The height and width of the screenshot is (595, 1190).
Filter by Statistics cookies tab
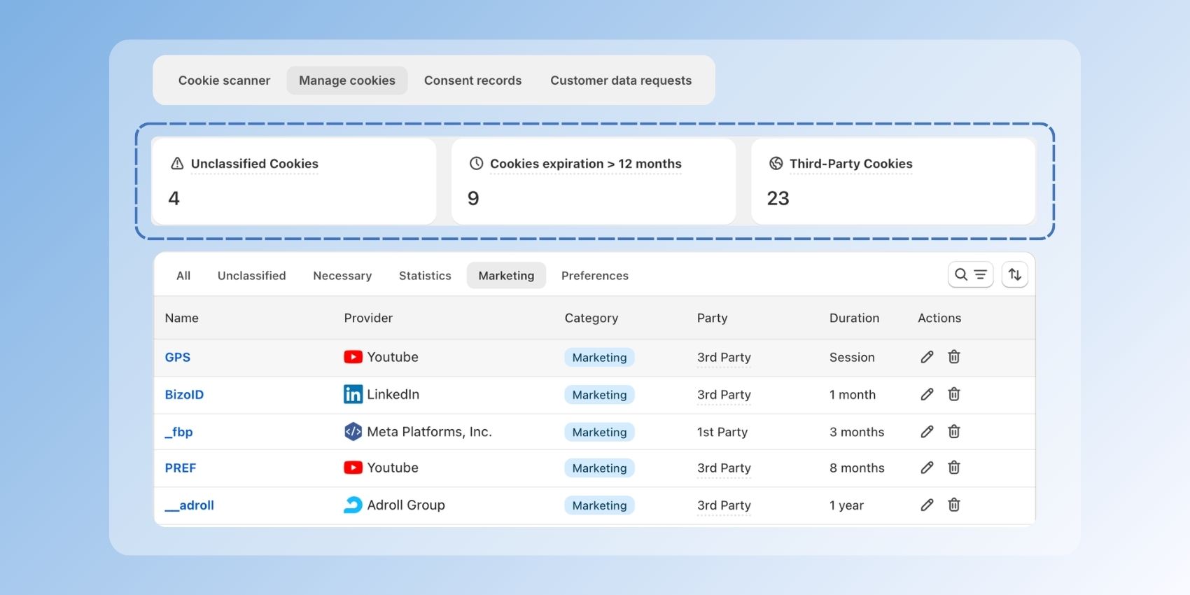point(425,276)
